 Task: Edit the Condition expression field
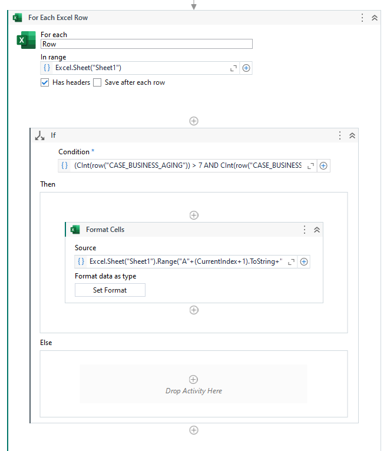(187, 165)
